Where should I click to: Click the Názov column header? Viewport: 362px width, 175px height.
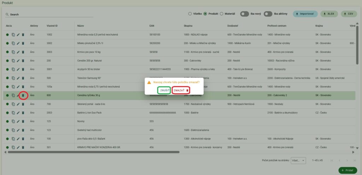click(81, 26)
